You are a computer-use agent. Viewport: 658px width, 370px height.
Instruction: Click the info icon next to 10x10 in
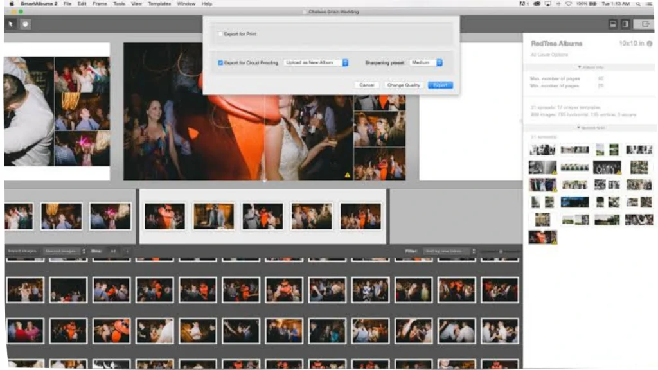tap(650, 44)
